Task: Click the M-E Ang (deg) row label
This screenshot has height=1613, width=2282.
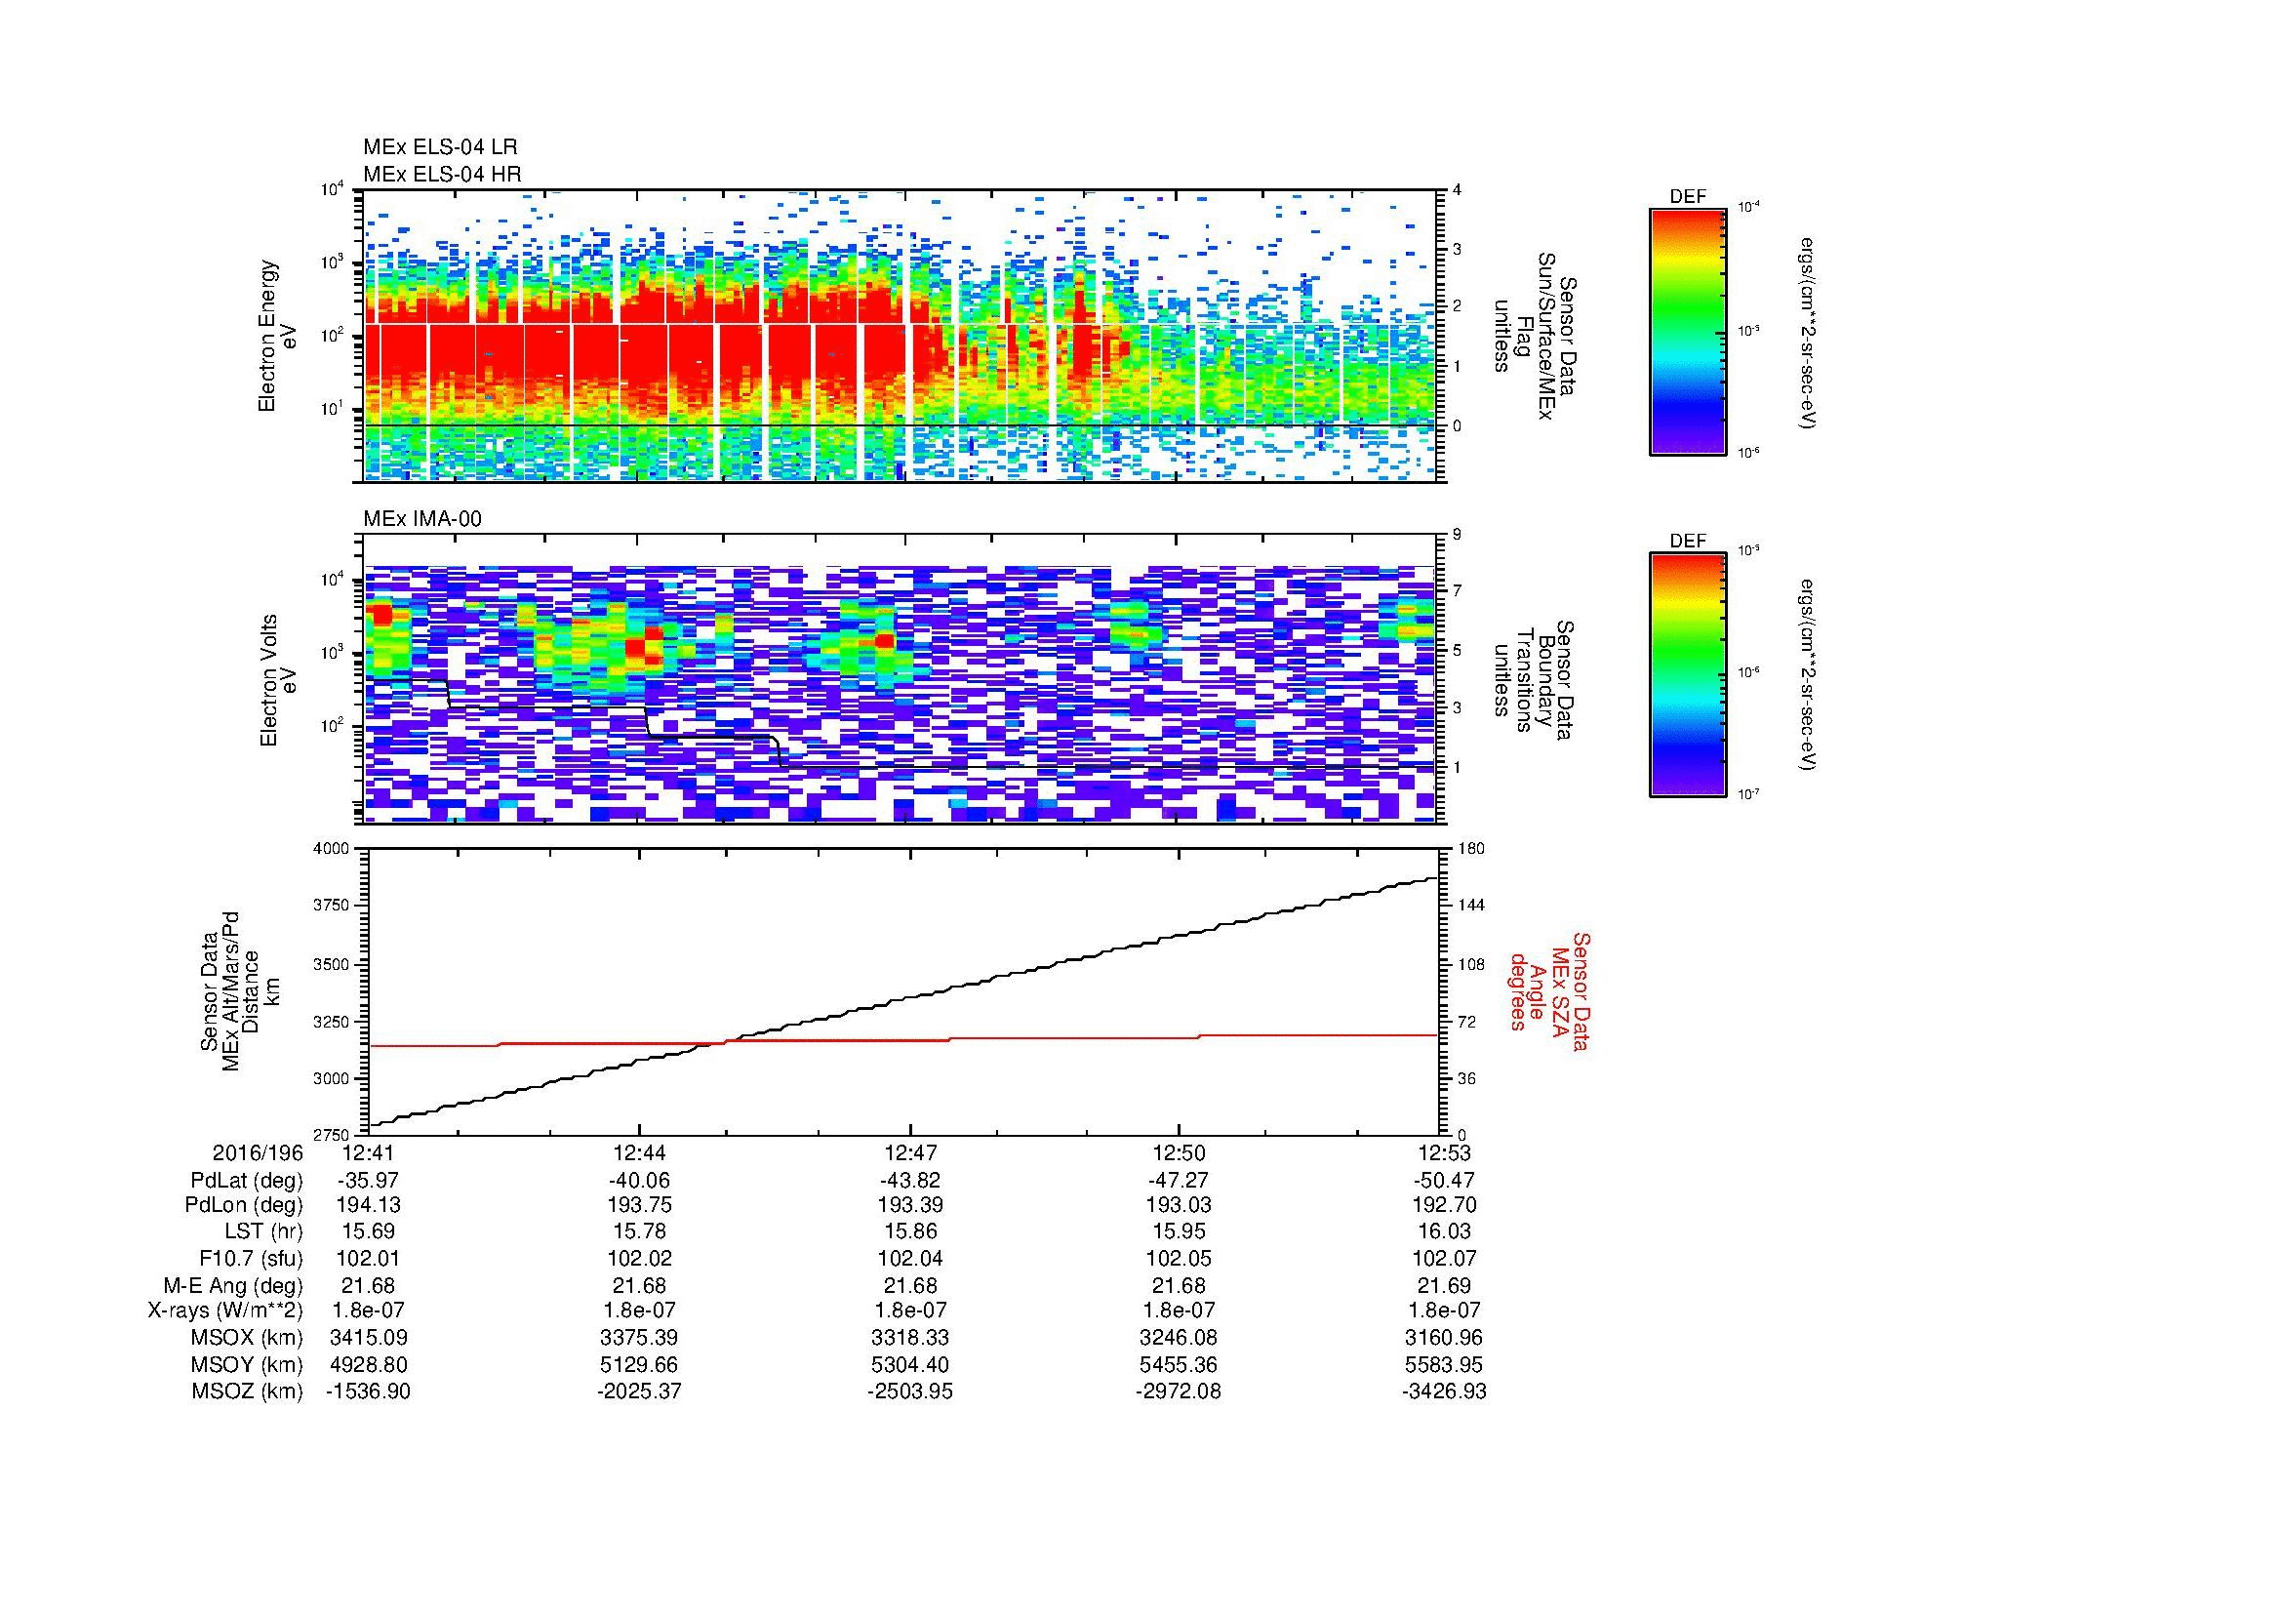Action: (232, 1285)
